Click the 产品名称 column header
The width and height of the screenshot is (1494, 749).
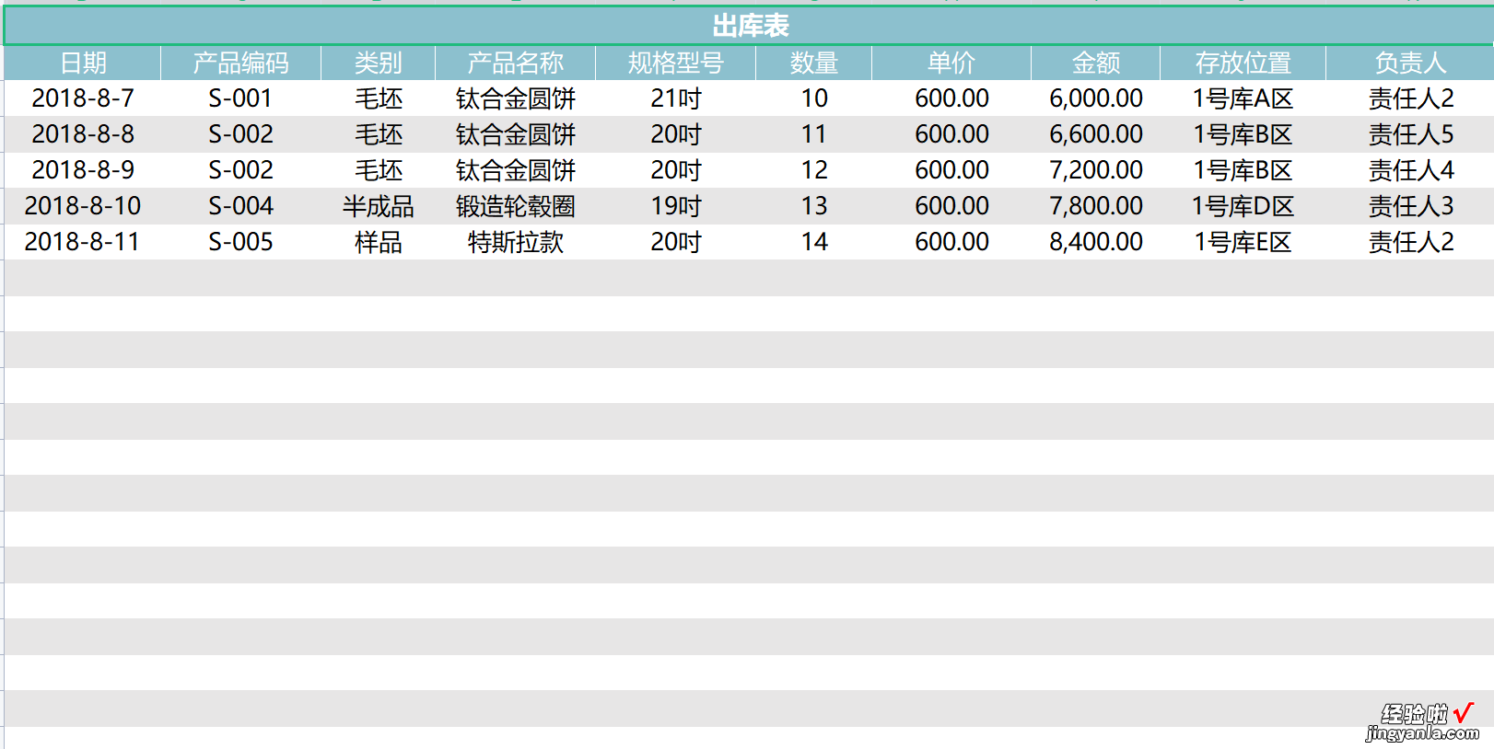[x=515, y=63]
